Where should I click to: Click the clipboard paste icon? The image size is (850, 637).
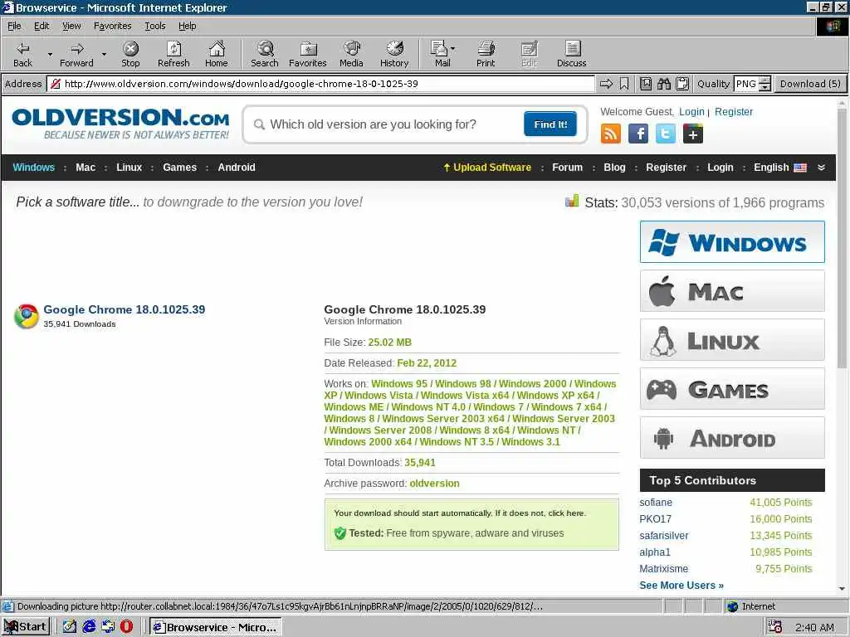coord(682,84)
